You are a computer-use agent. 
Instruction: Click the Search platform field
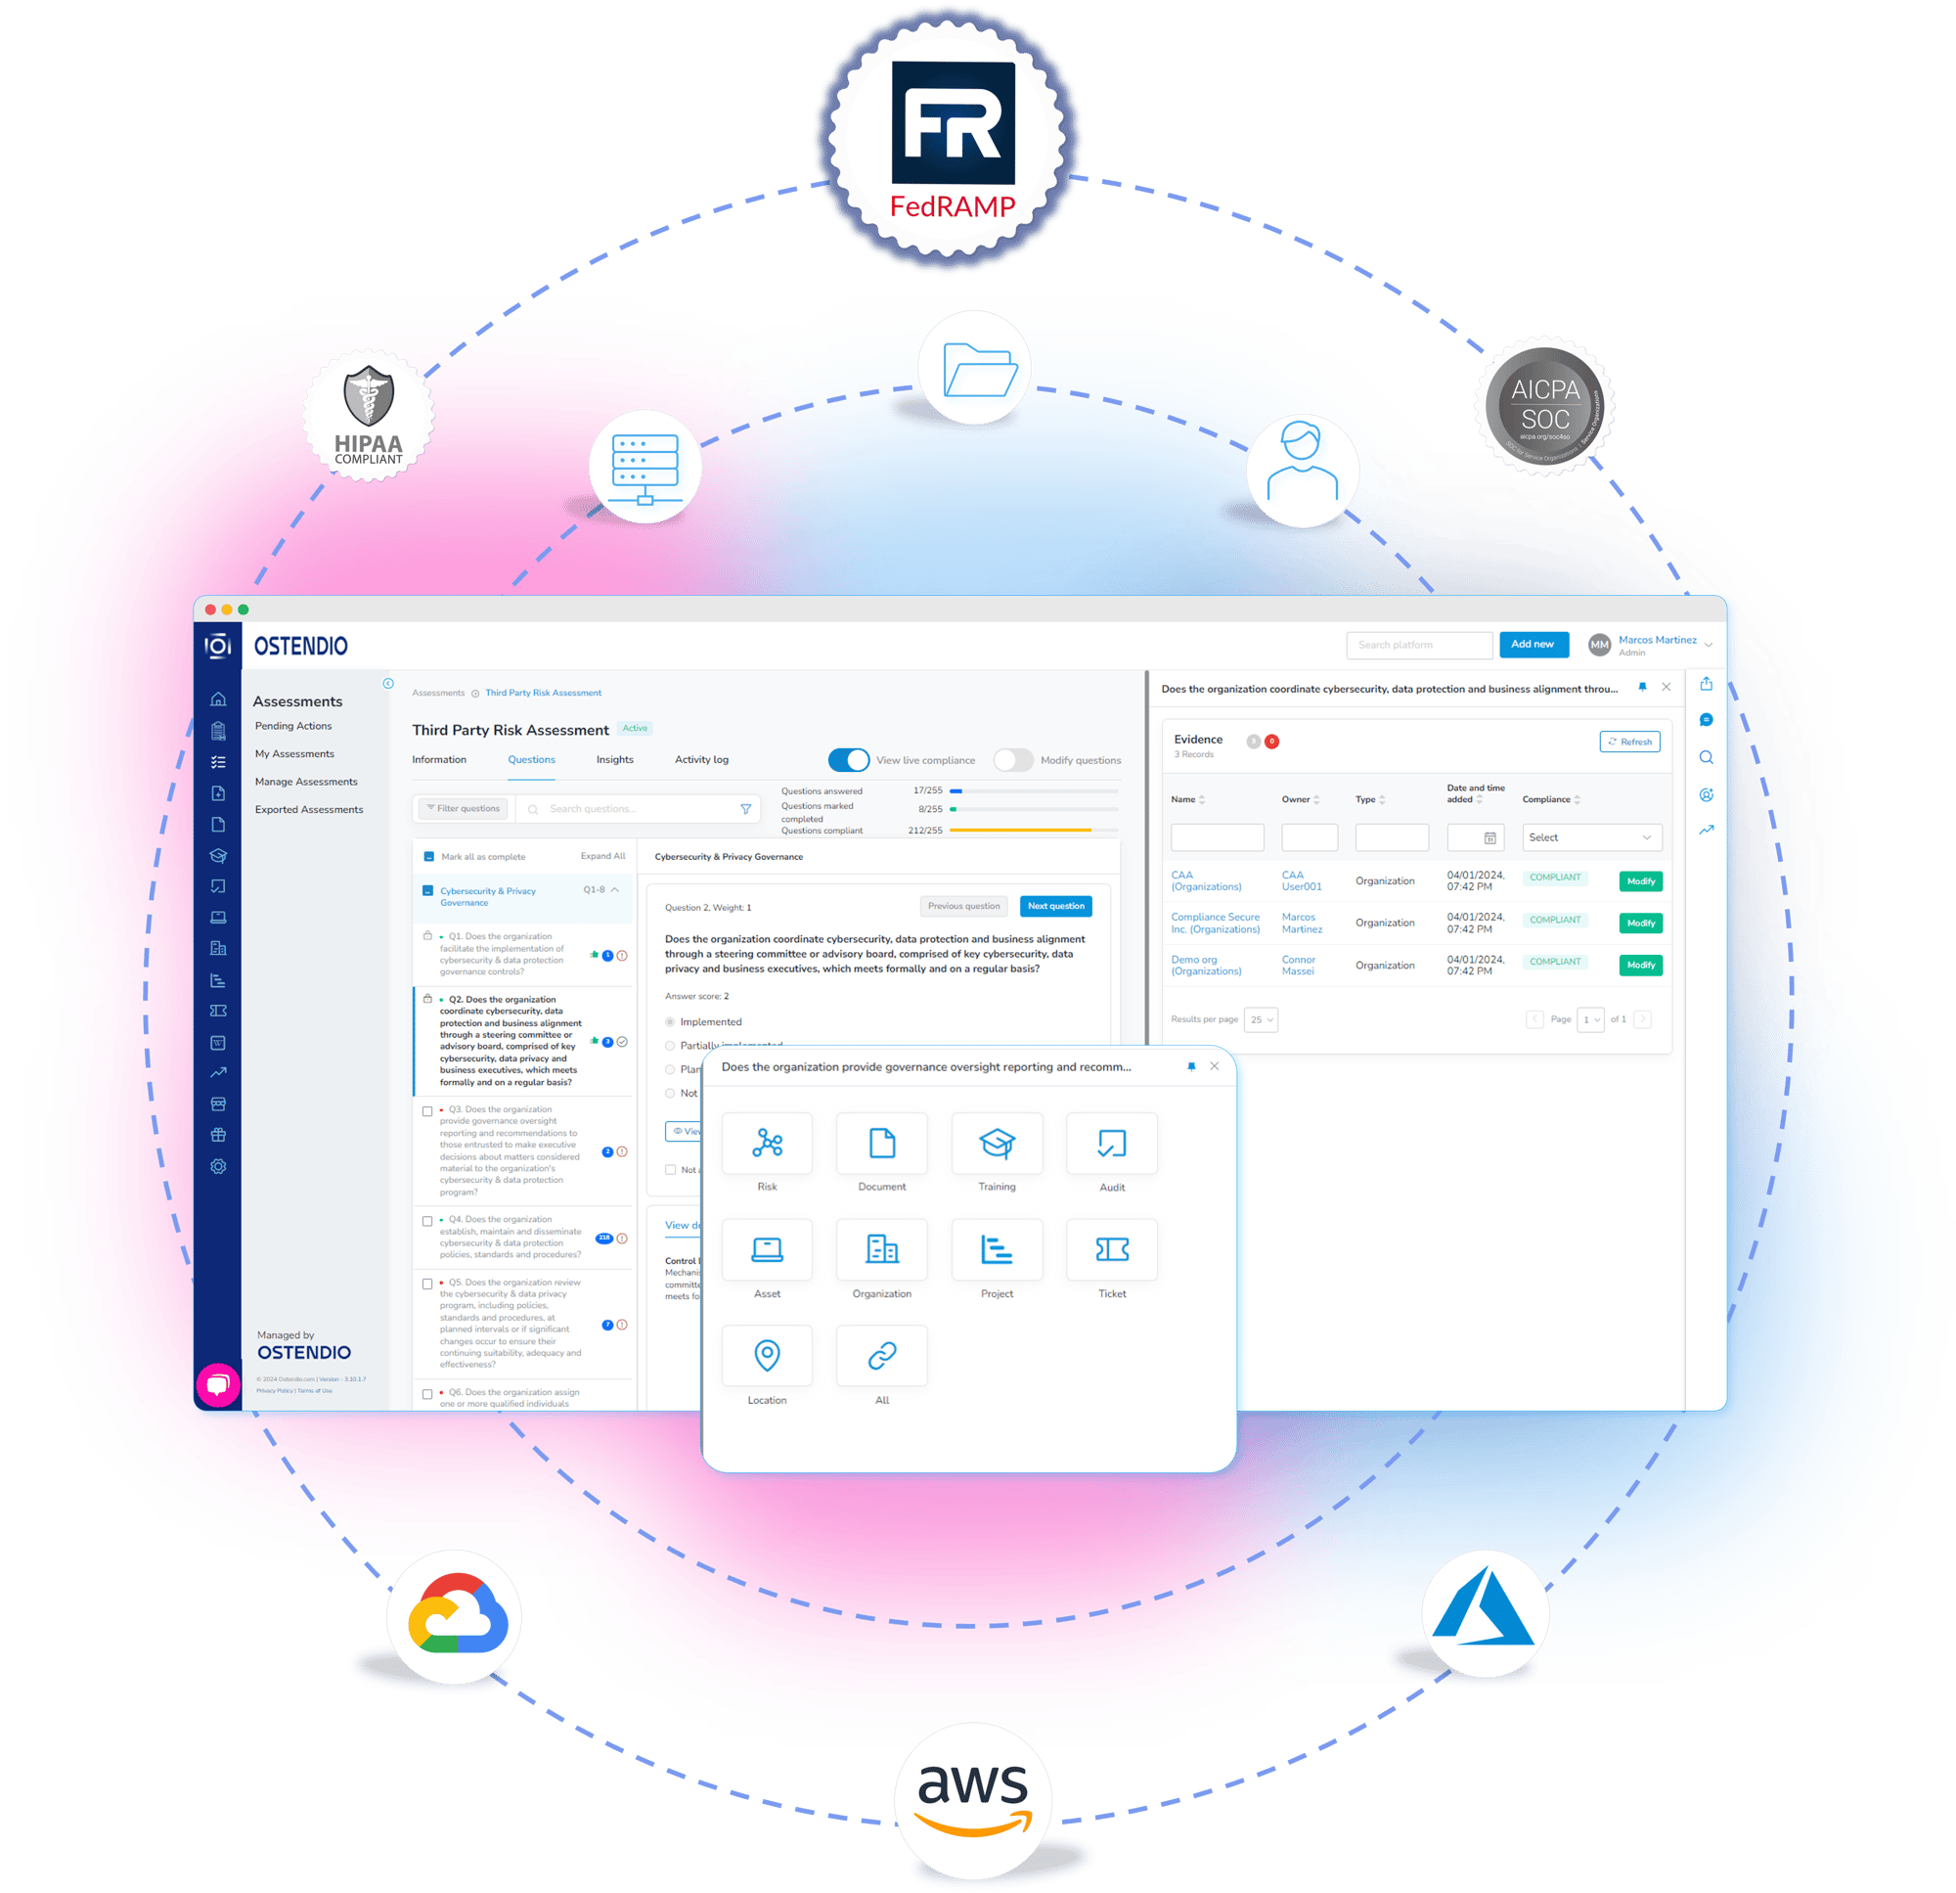[1419, 645]
